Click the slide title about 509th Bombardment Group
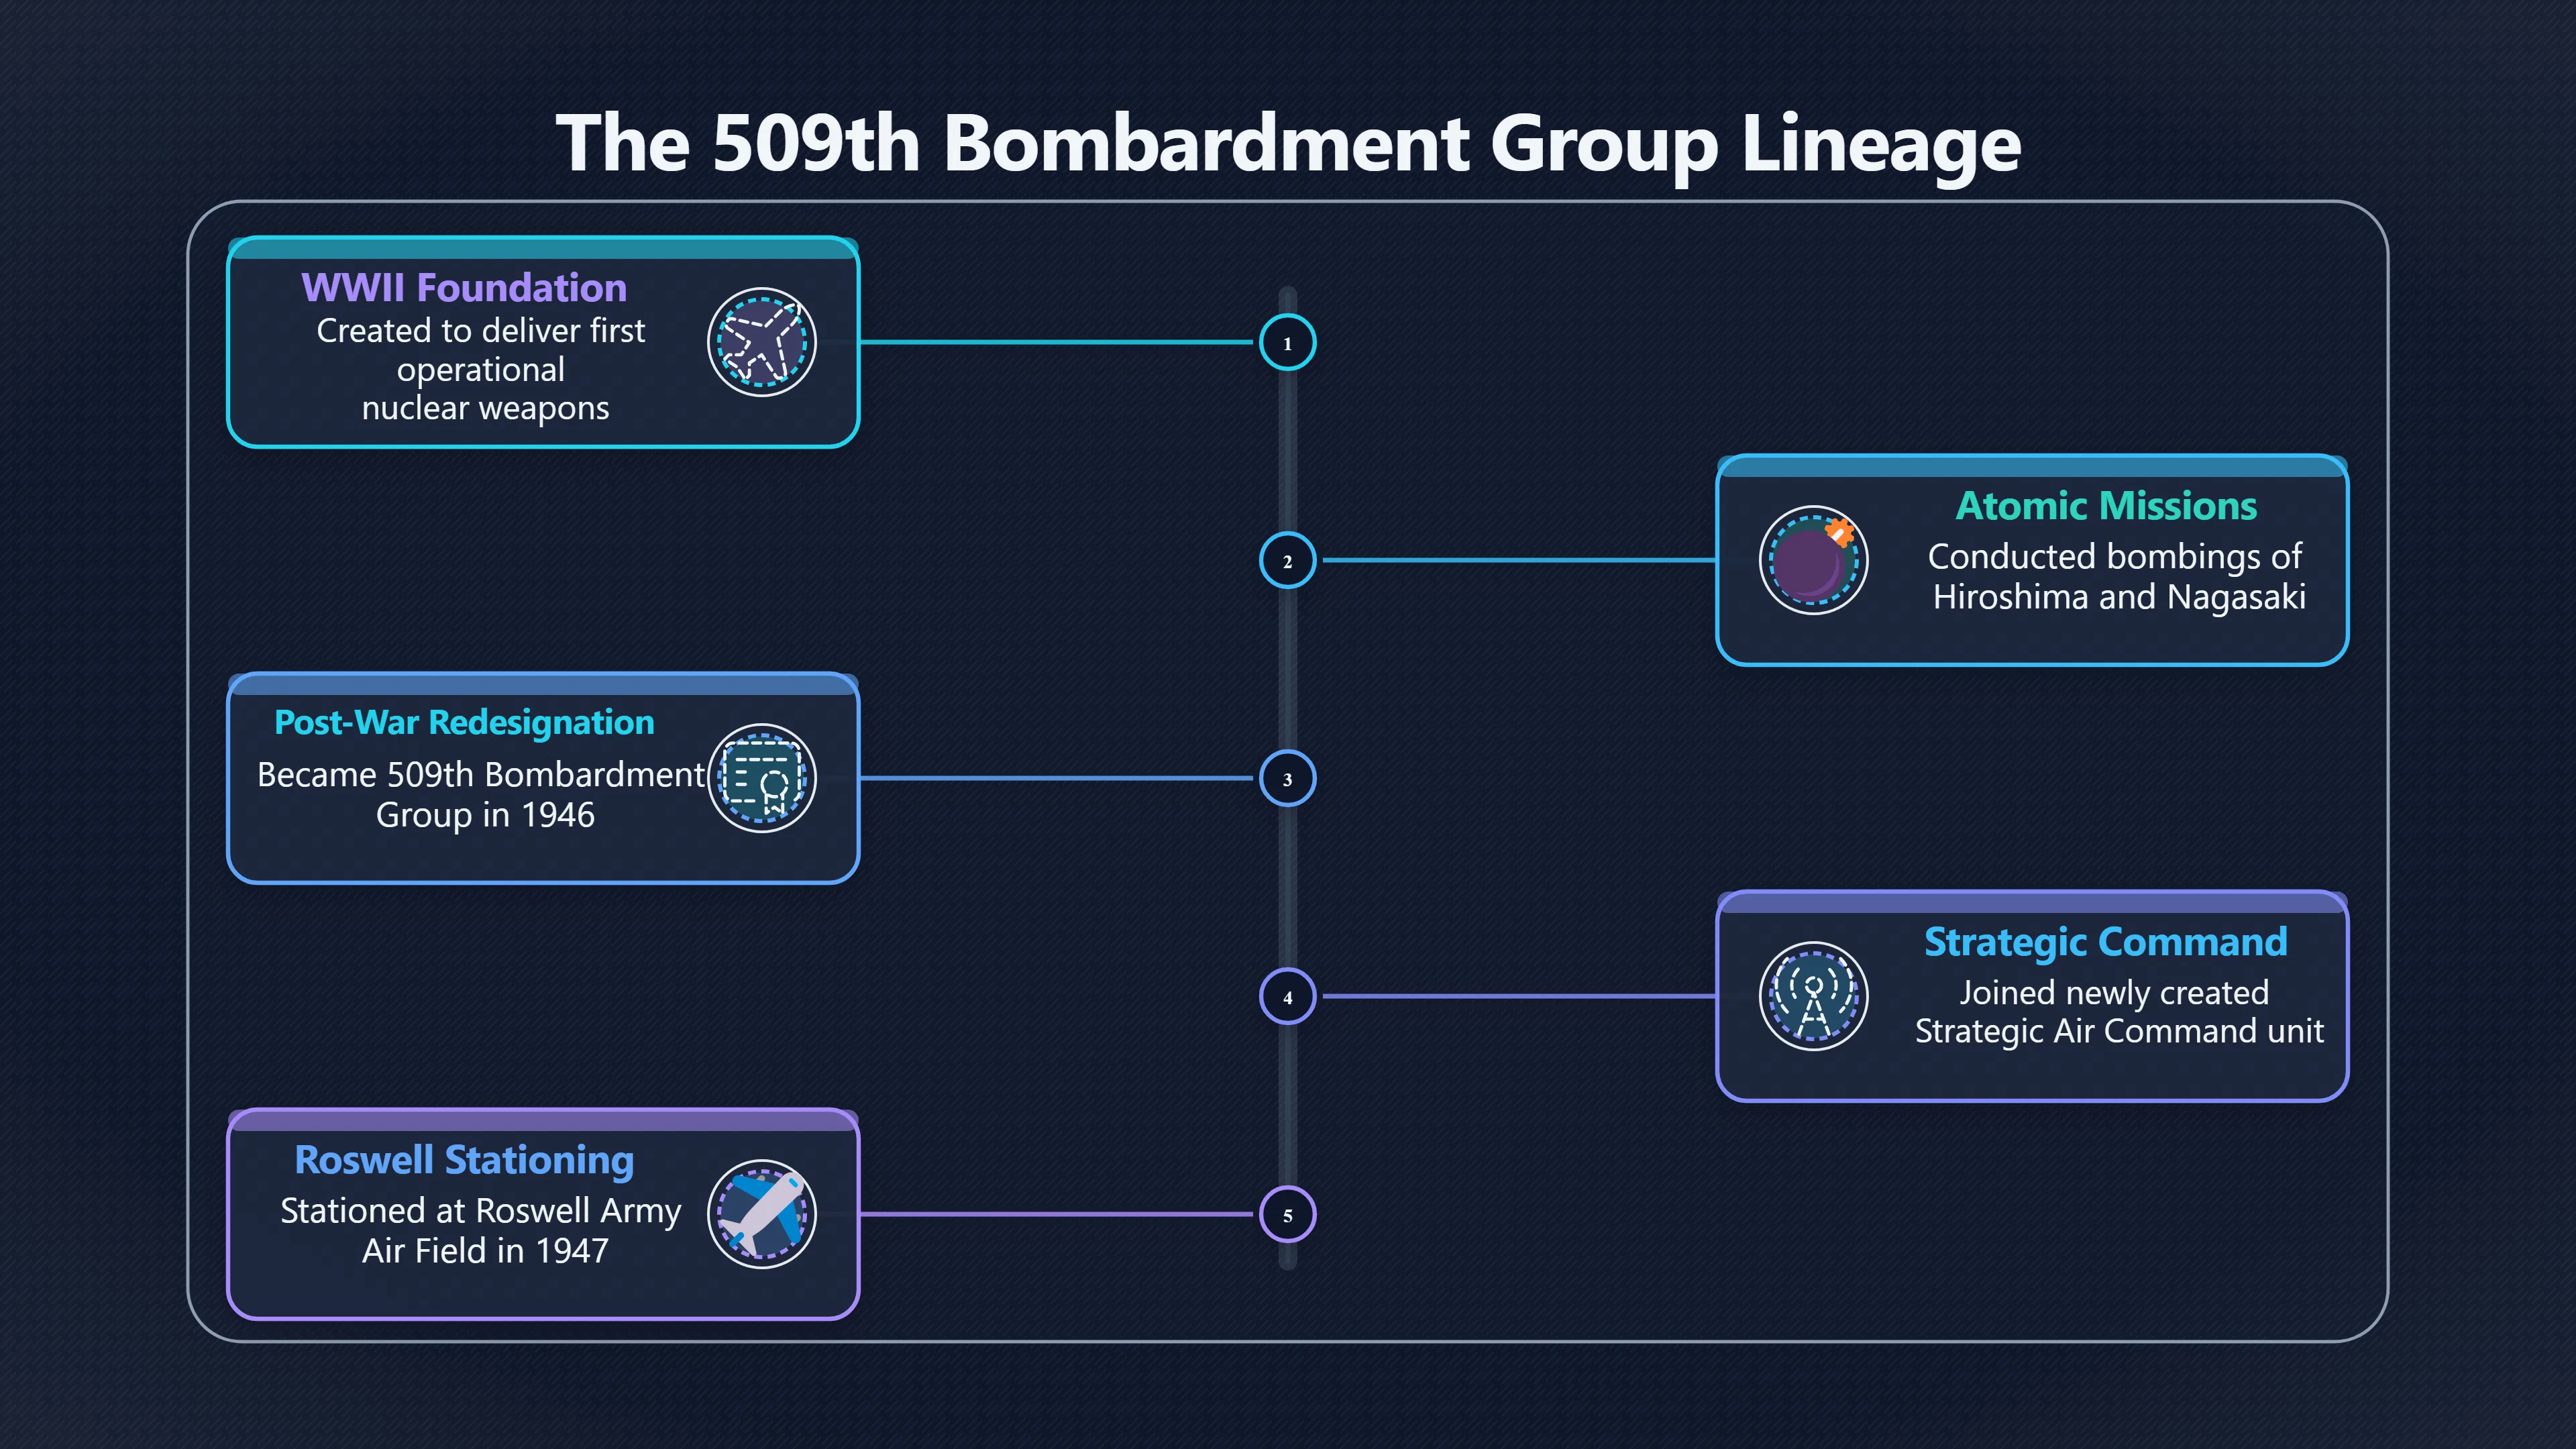2576x1449 pixels. pyautogui.click(x=1288, y=143)
